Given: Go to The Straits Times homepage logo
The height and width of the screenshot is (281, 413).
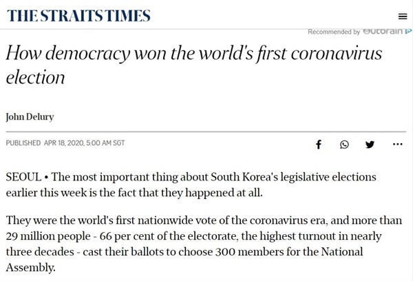Looking at the screenshot, I should point(78,16).
